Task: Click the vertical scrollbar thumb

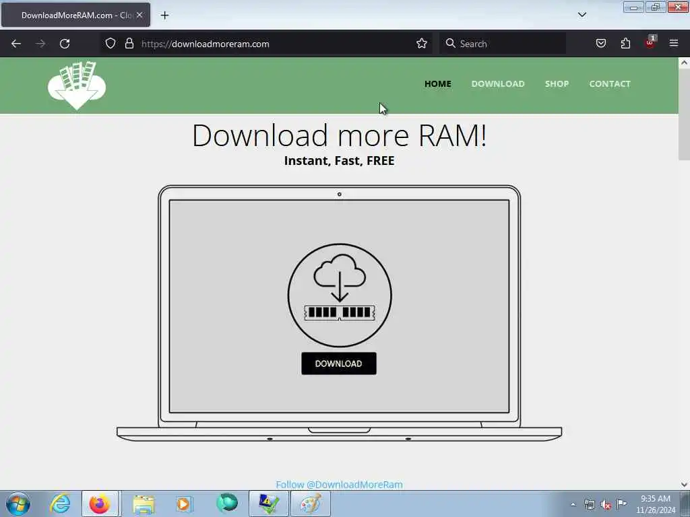Action: click(684, 114)
